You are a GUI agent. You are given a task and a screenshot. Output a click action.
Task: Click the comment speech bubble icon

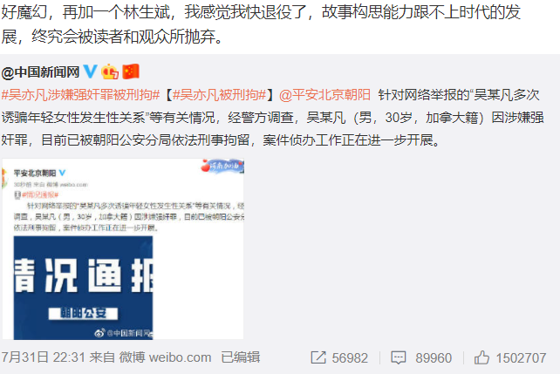[x=399, y=357]
